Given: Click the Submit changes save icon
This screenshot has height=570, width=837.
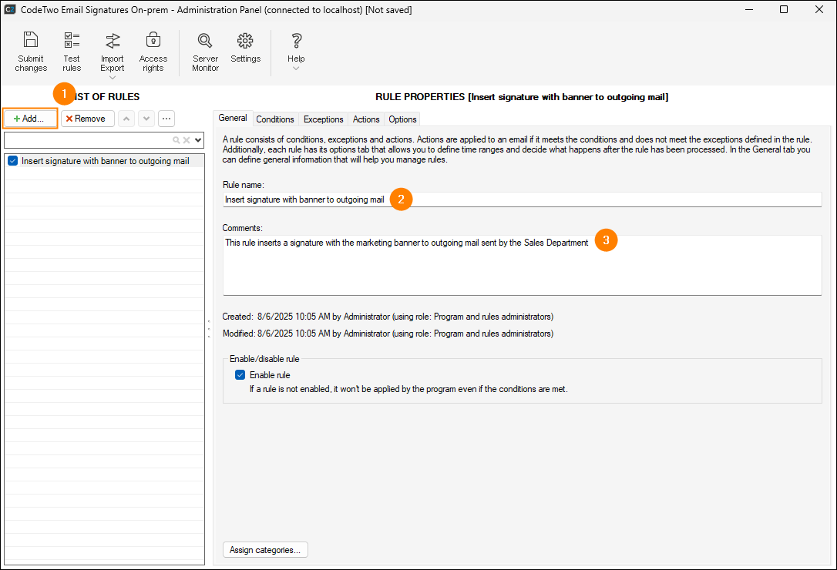Looking at the screenshot, I should coord(31,40).
